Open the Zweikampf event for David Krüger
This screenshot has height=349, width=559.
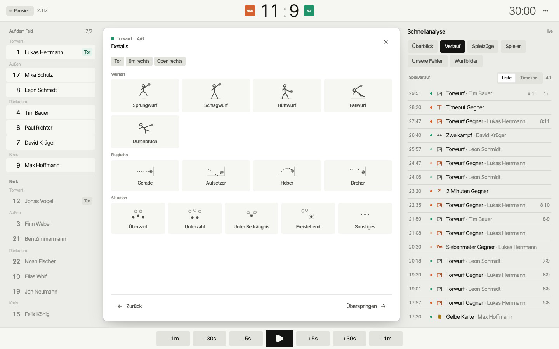pos(479,135)
